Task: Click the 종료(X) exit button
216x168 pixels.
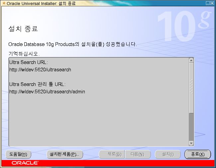Action: pos(197,154)
